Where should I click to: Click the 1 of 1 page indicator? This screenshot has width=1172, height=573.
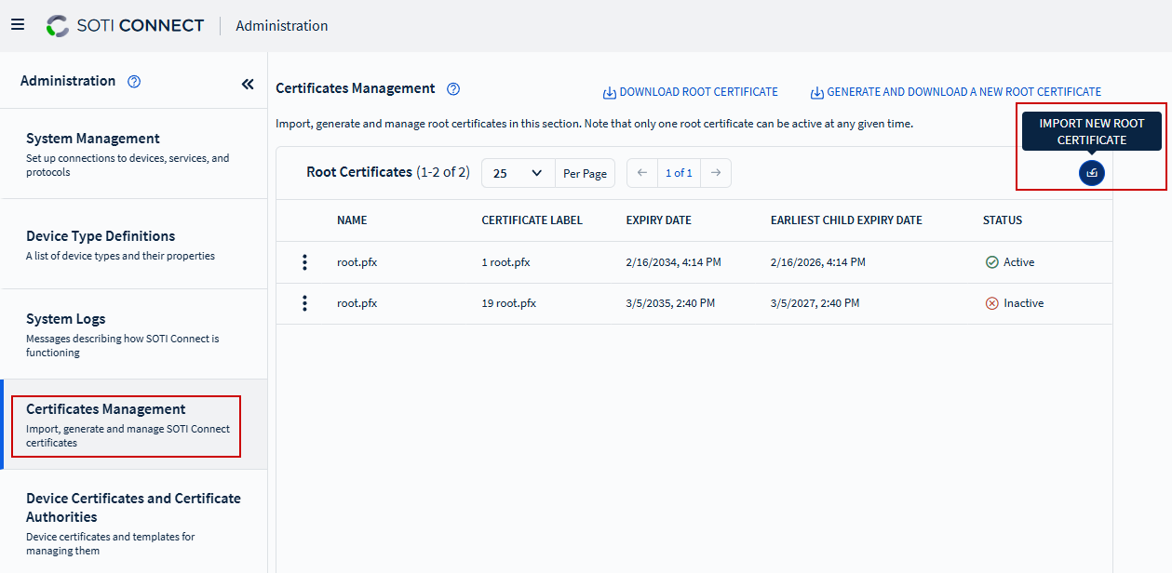[679, 172]
